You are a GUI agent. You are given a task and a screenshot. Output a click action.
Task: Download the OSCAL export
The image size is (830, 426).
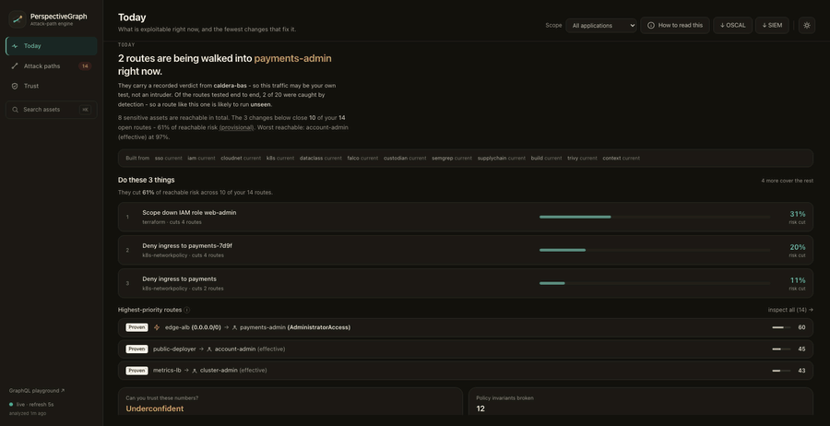732,26
